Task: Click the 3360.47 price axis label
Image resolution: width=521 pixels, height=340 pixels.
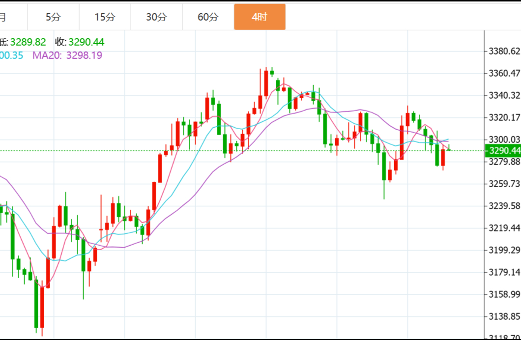Action: click(x=503, y=73)
